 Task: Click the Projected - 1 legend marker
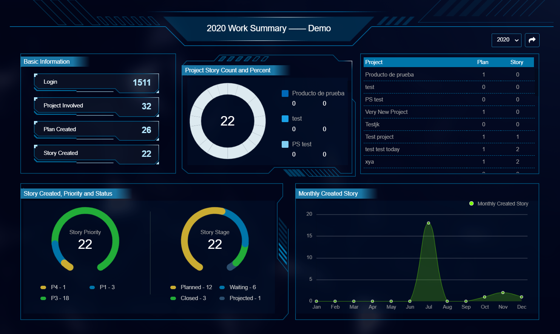tap(222, 298)
